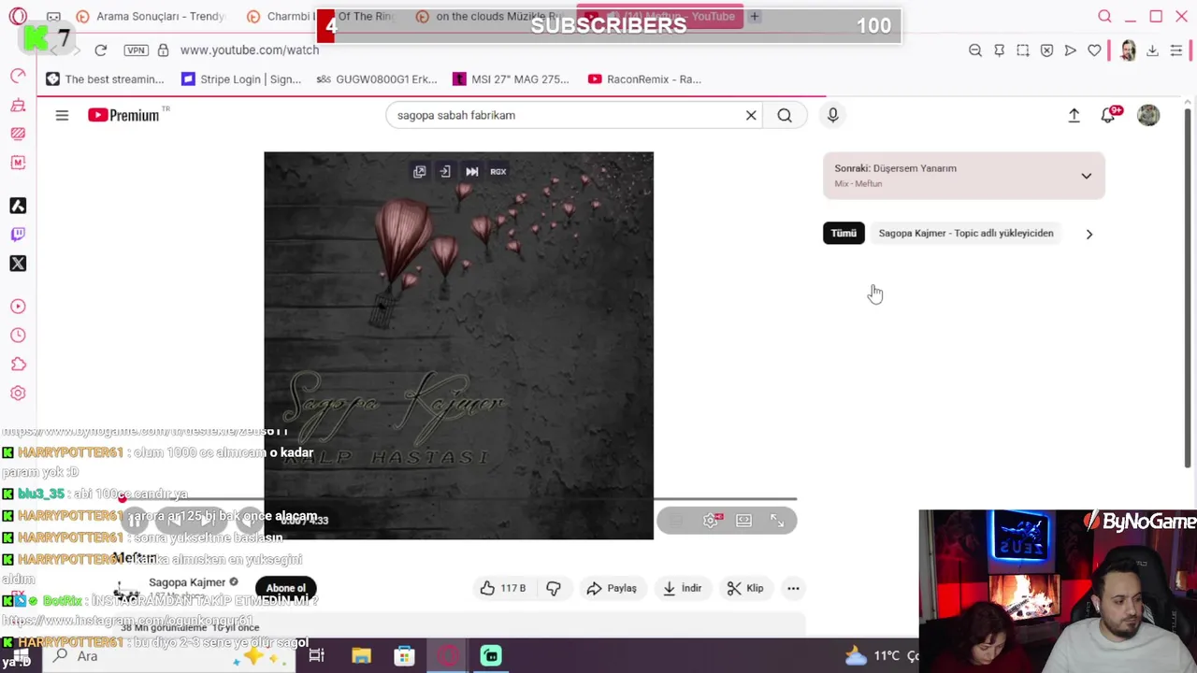
Task: Download the video with İndir
Action: pyautogui.click(x=682, y=589)
